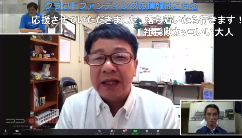Open the Security shield icon

pyautogui.click(x=99, y=131)
